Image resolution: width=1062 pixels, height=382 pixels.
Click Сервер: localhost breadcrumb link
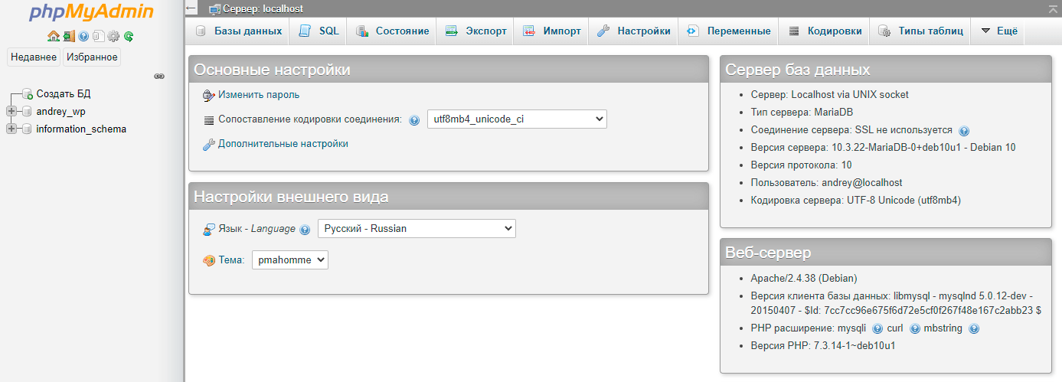(263, 9)
